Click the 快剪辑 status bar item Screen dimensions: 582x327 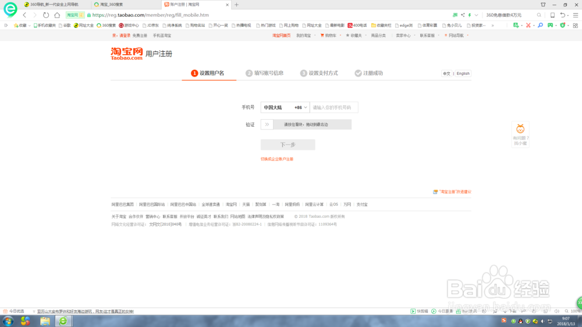pos(420,311)
